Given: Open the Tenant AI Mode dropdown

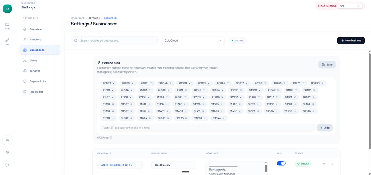Looking at the screenshot, I should pyautogui.click(x=350, y=6).
